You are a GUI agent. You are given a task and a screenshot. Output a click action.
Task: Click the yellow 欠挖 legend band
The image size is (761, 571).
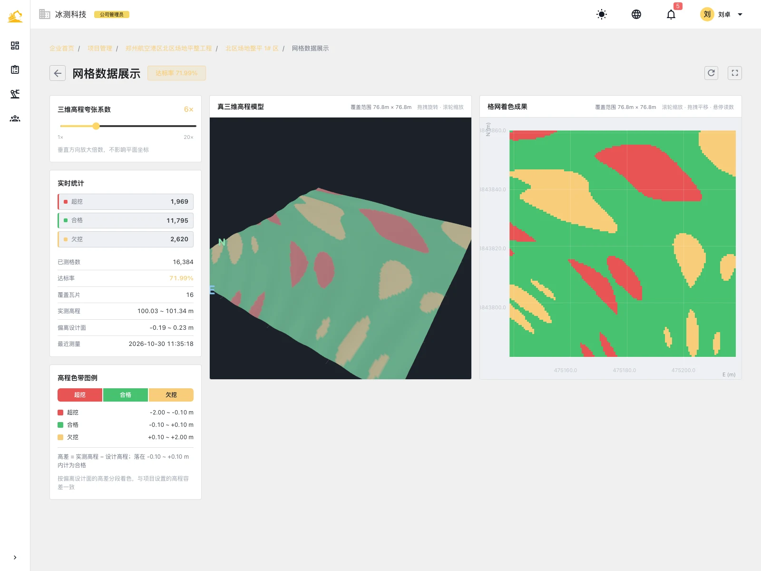click(171, 395)
